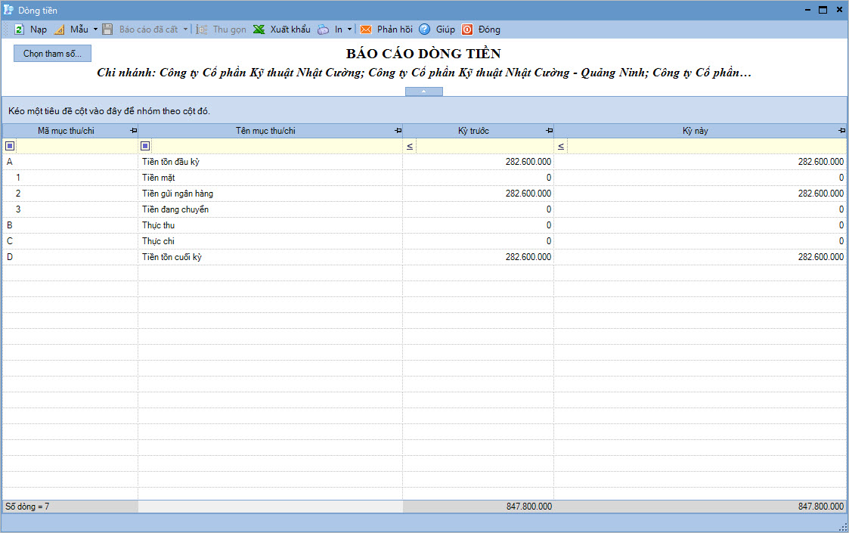This screenshot has width=849, height=533.
Task: Pin the Tên mục thu/chi column
Action: pos(398,131)
